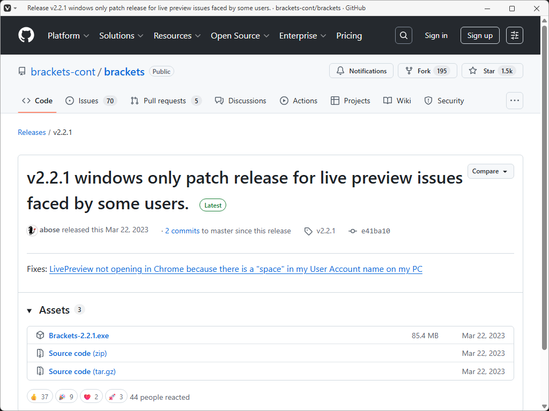Screen dimensions: 549x411
Task: Click the star icon to star the repo
Action: tap(472, 70)
